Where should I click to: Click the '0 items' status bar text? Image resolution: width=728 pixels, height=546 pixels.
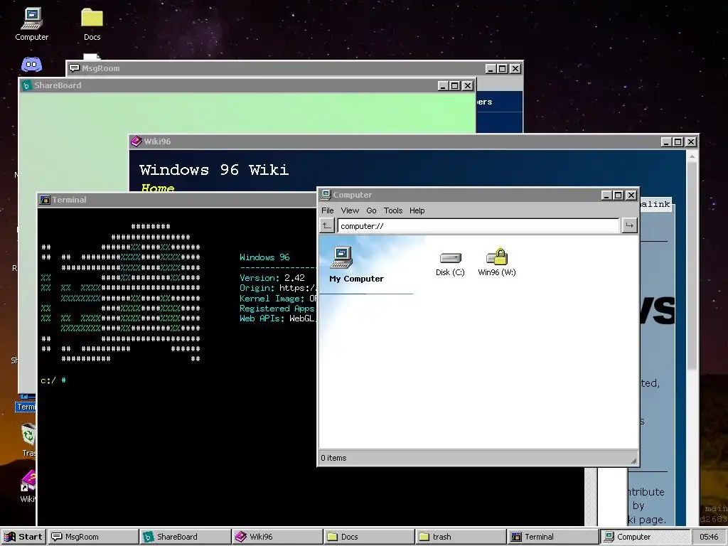(x=333, y=458)
